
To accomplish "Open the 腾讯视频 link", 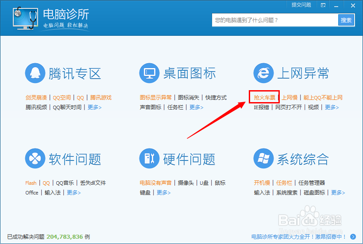I will [x=36, y=107].
